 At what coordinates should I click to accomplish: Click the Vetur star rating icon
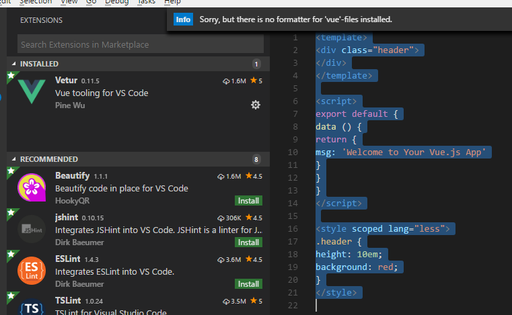(x=254, y=81)
